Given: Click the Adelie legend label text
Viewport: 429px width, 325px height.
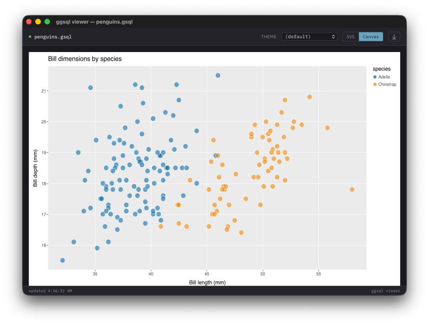Looking at the screenshot, I should (x=384, y=77).
